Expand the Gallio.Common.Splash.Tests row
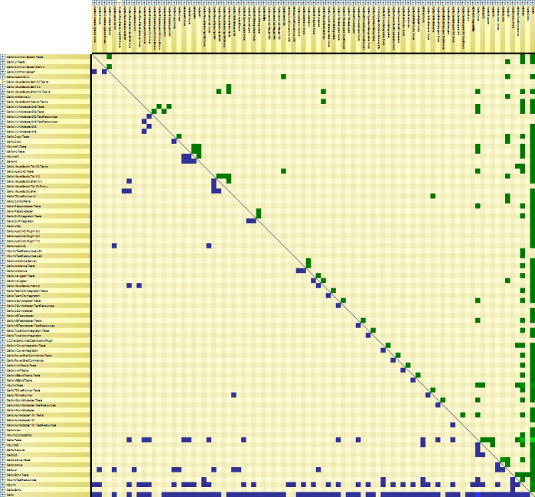Image resolution: width=535 pixels, height=497 pixels. [2, 57]
